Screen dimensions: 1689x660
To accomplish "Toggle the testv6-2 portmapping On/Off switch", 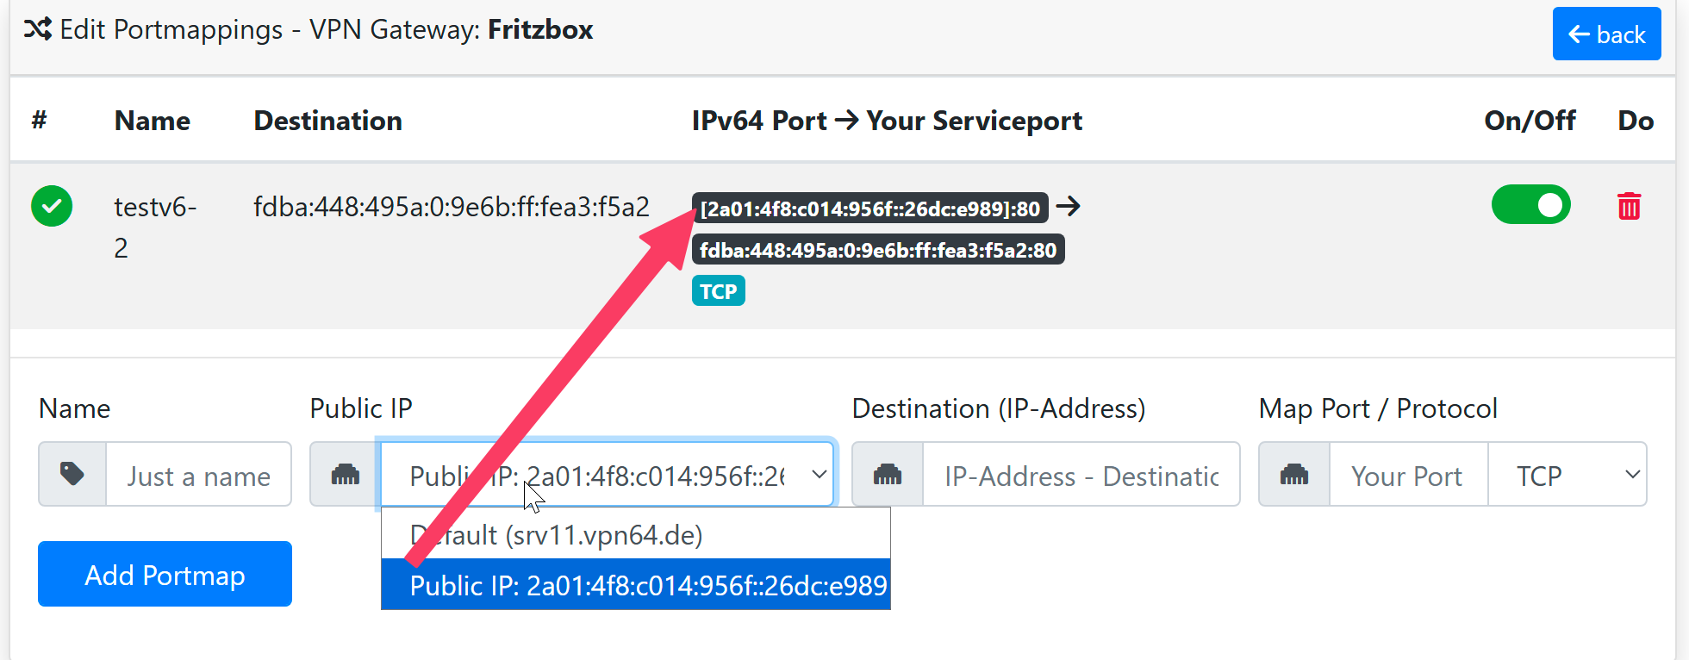I will 1531,205.
